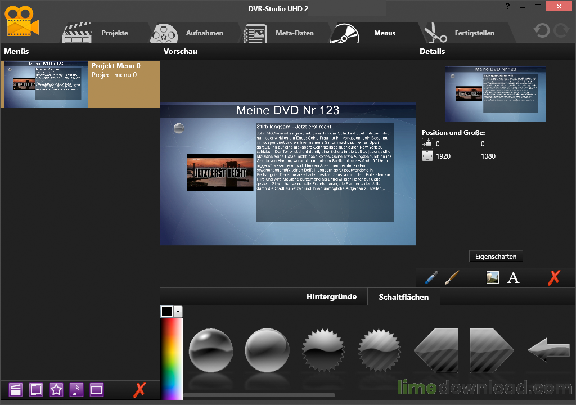576x405 pixels.
Task: Click the red X delete icon in Details
Action: [554, 277]
